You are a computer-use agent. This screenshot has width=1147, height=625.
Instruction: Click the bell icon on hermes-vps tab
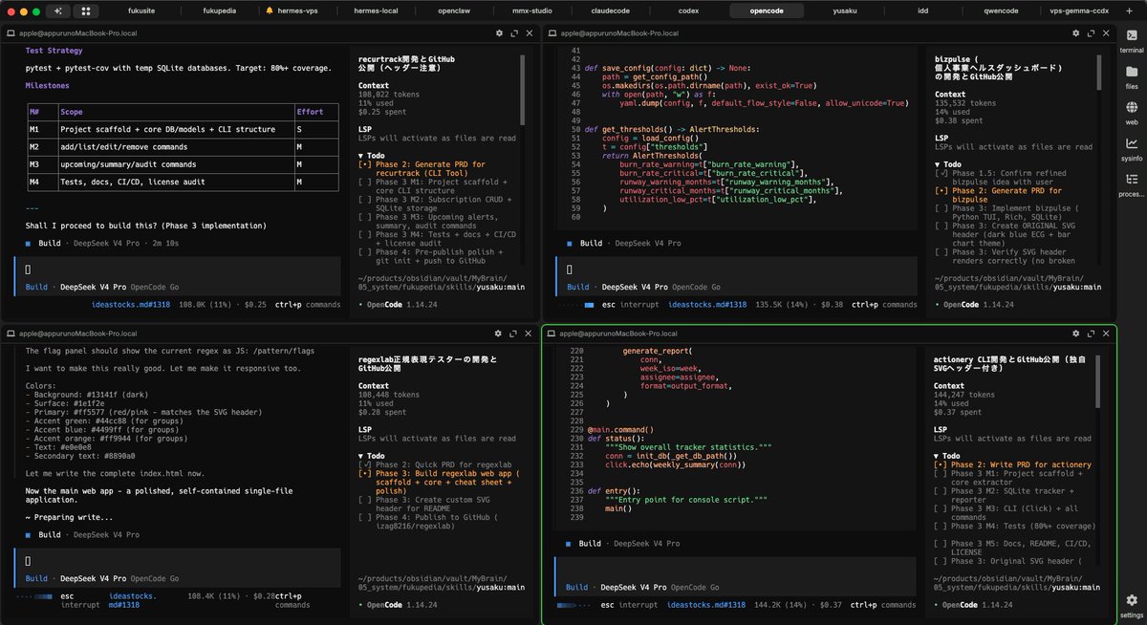pyautogui.click(x=270, y=11)
